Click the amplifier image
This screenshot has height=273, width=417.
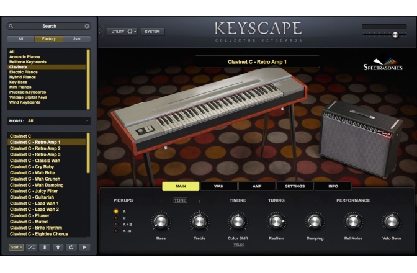pos(362,138)
